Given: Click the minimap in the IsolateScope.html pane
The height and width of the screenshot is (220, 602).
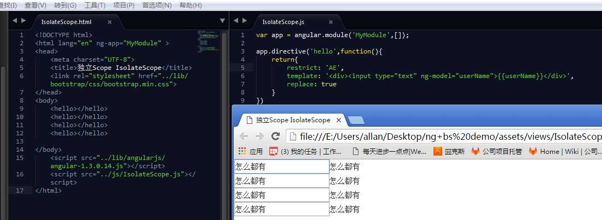Looking at the screenshot, I should (209, 41).
